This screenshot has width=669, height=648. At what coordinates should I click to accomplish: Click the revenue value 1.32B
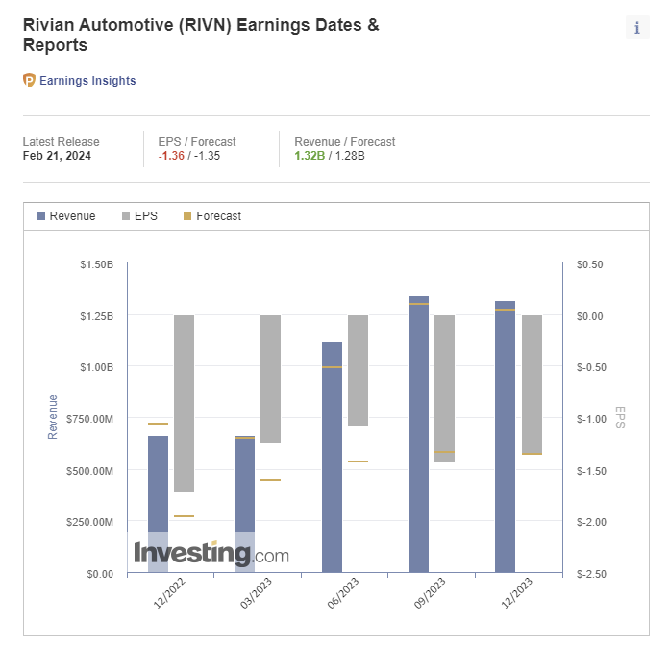click(310, 156)
